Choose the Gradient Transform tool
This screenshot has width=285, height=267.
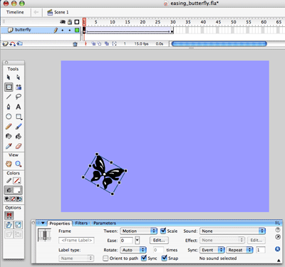pos(19,87)
